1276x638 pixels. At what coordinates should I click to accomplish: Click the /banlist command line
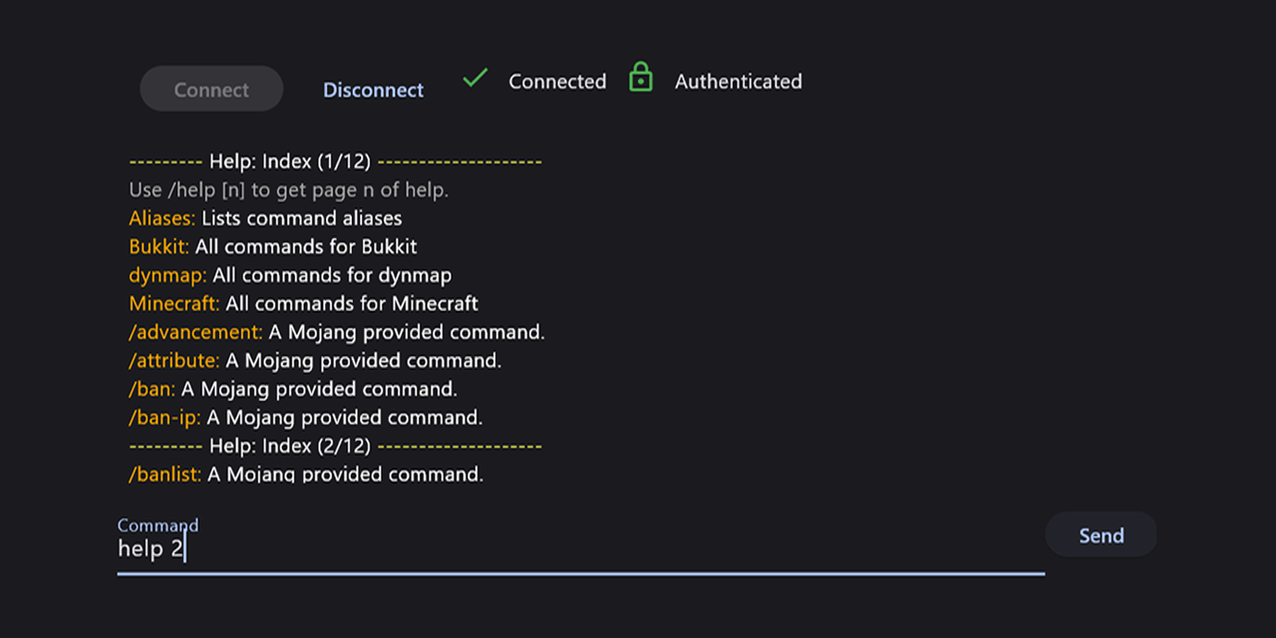pos(305,474)
